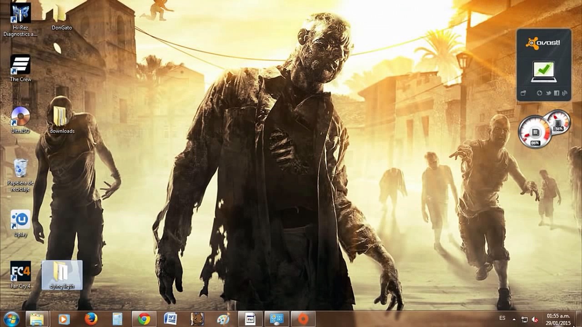582x327 pixels.
Task: Select the downloads folder icon
Action: (x=62, y=119)
